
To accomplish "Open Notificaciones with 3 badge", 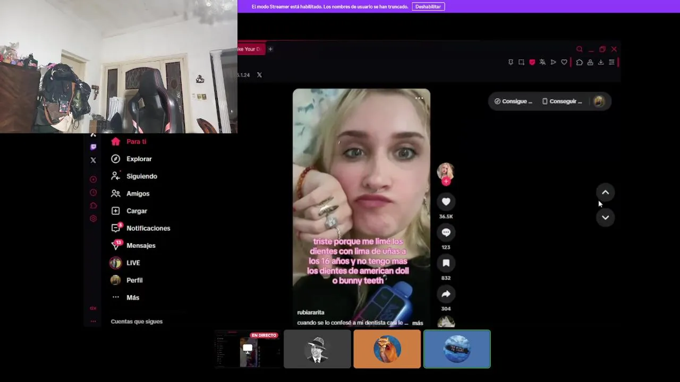I will [x=141, y=228].
